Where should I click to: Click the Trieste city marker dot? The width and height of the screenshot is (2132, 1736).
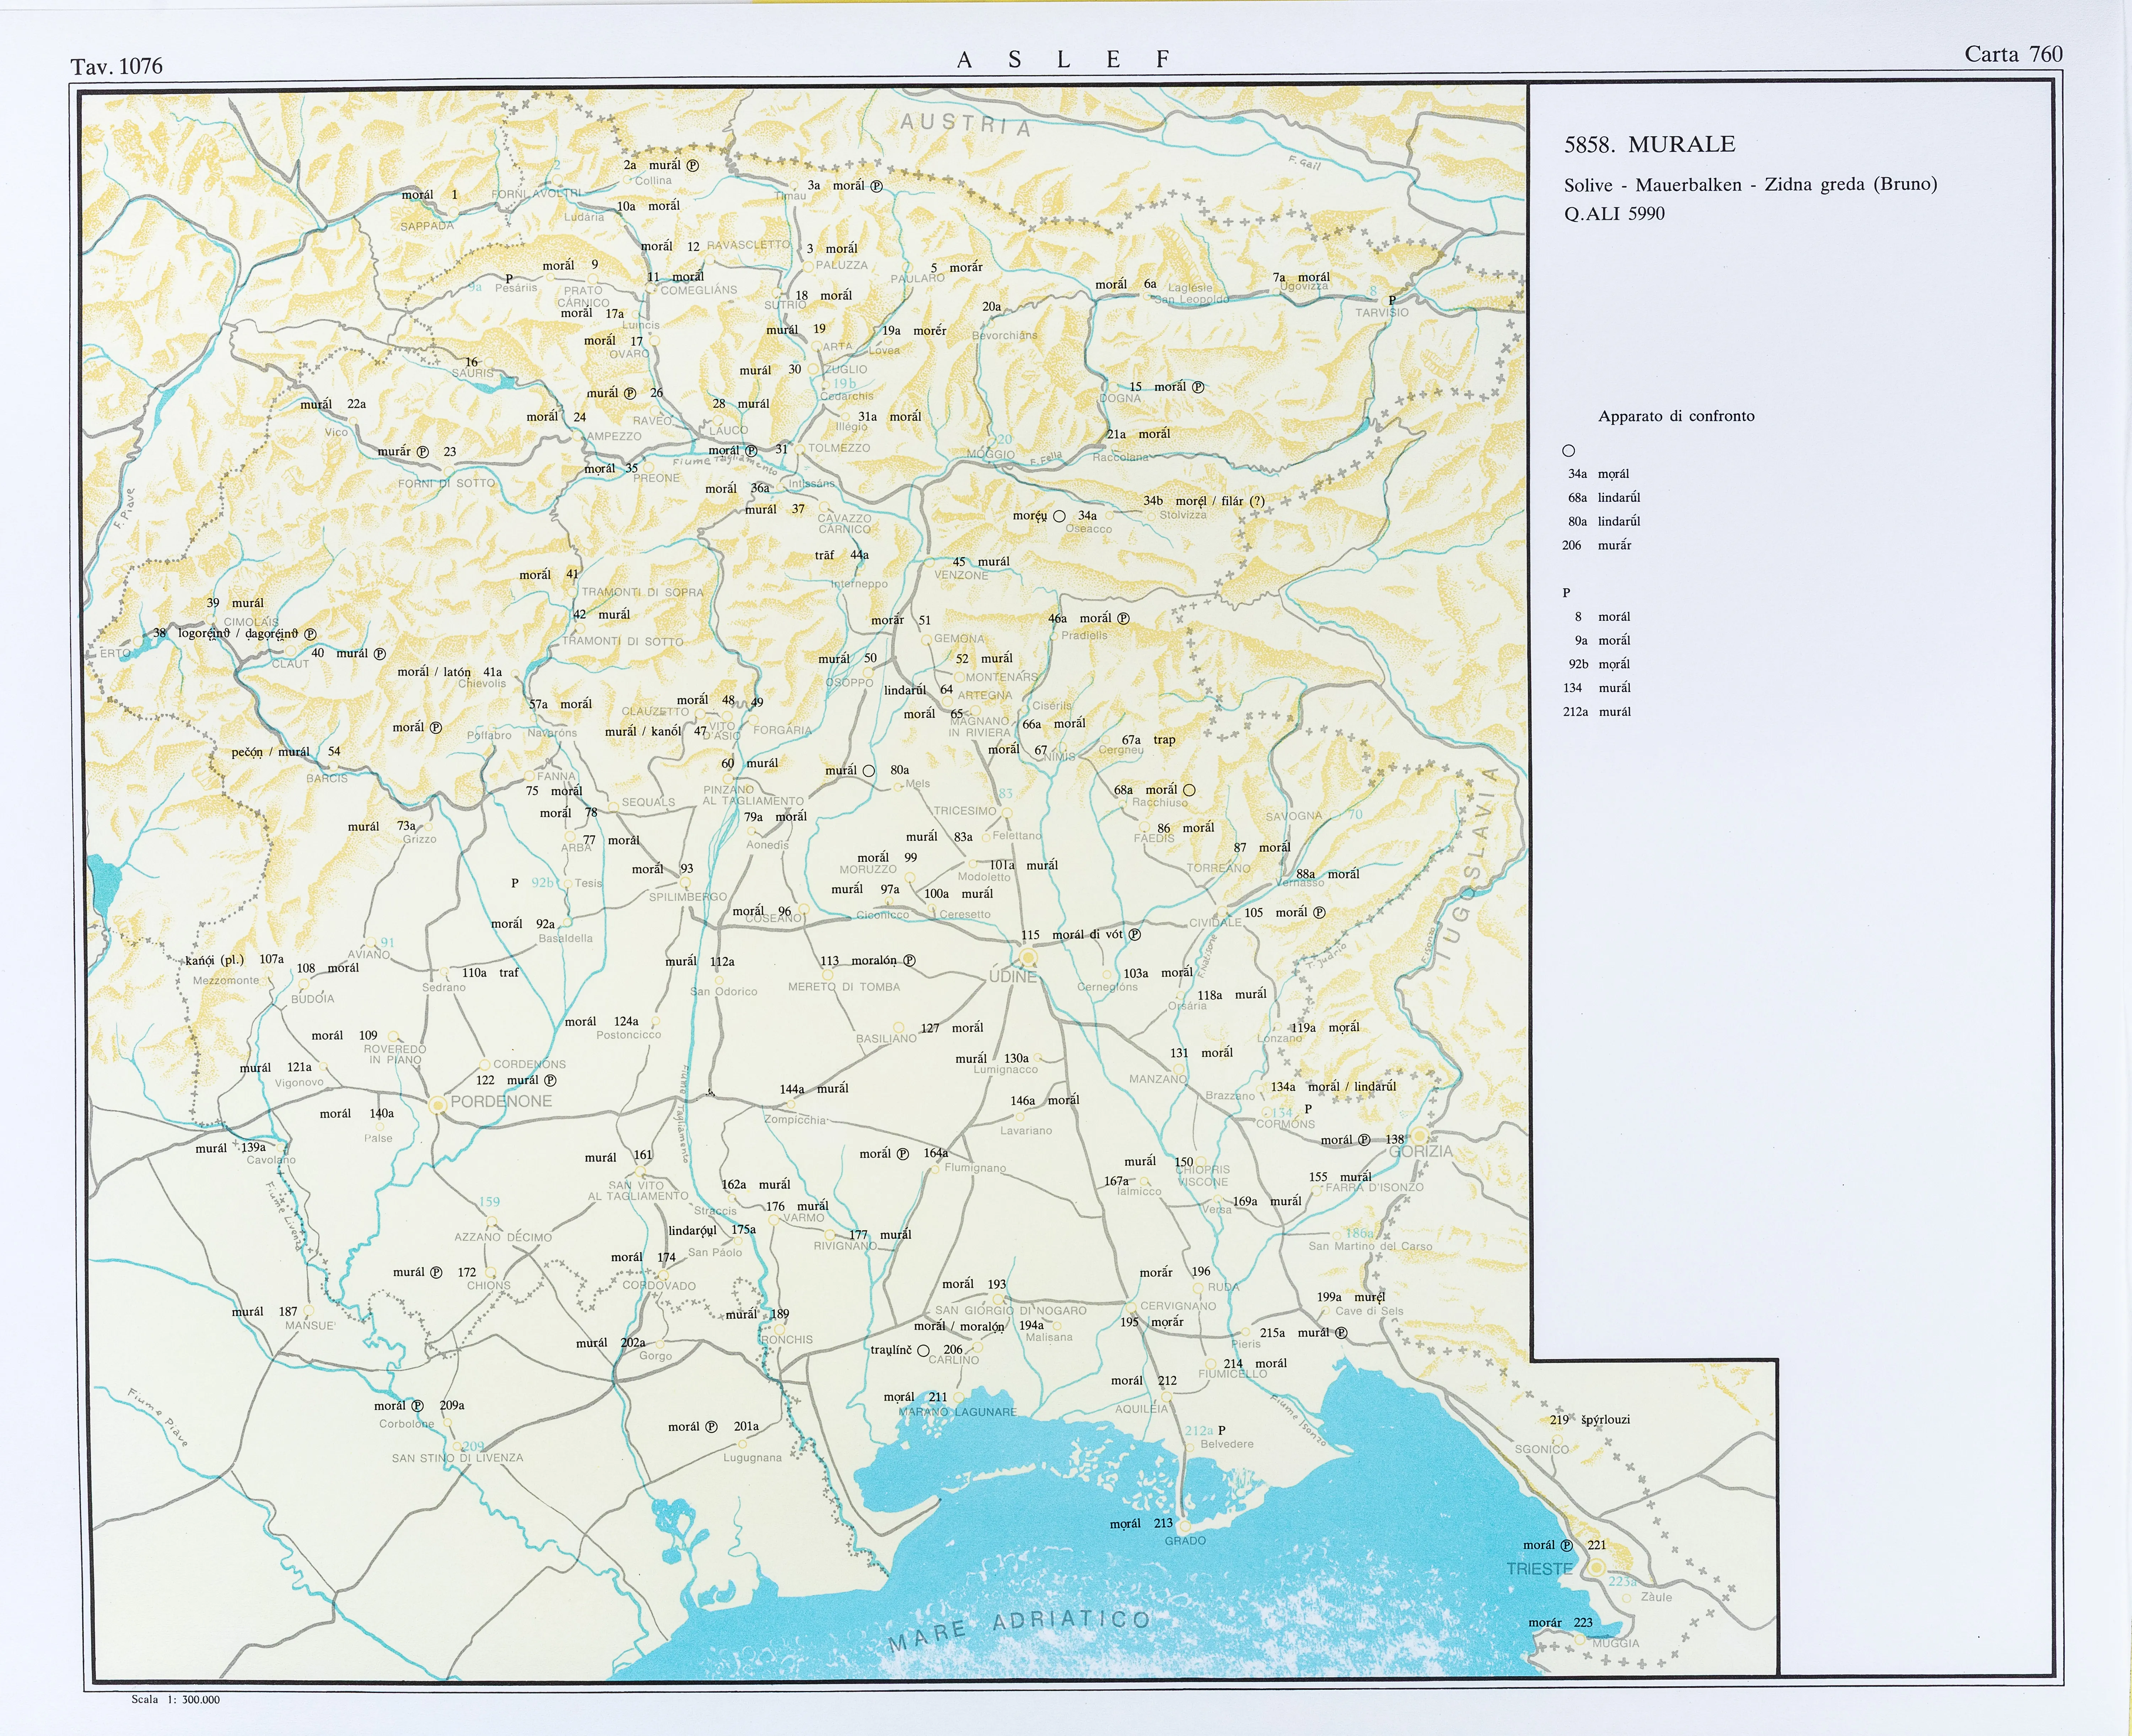point(1596,1567)
